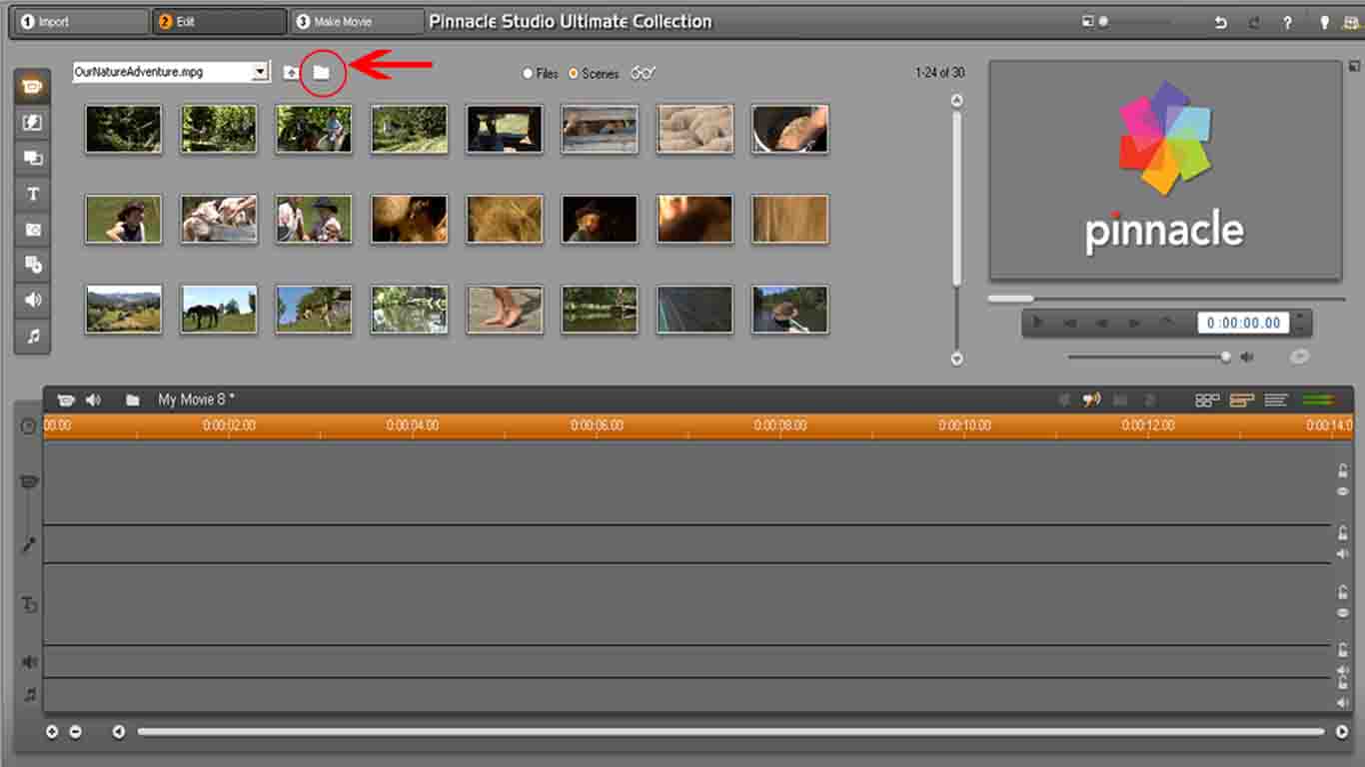
Task: Go up to the parent folder in the album
Action: click(290, 72)
